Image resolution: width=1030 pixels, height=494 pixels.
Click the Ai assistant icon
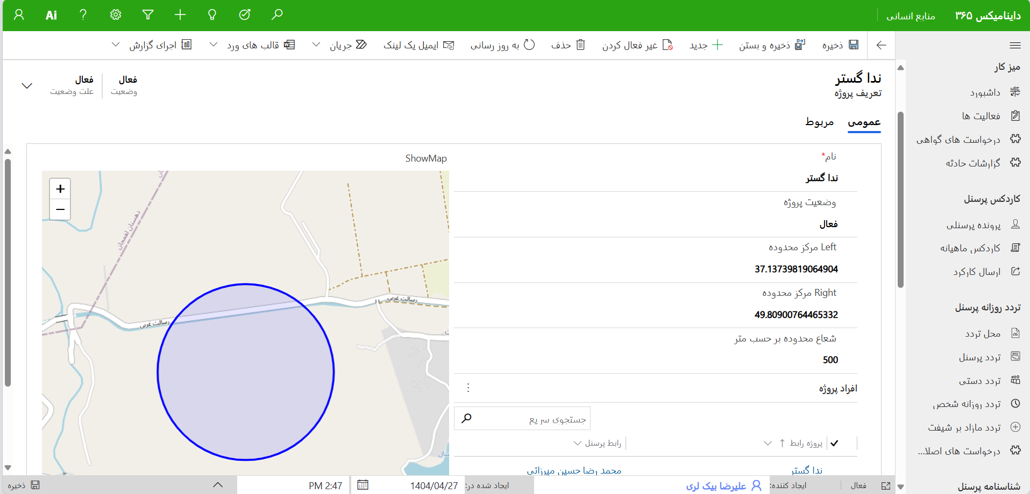[51, 15]
